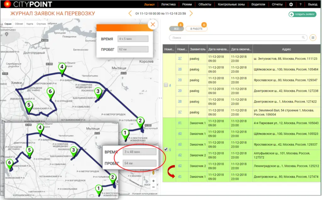Open the Отчеты menu item
This screenshot has height=200, width=322.
(277, 4)
